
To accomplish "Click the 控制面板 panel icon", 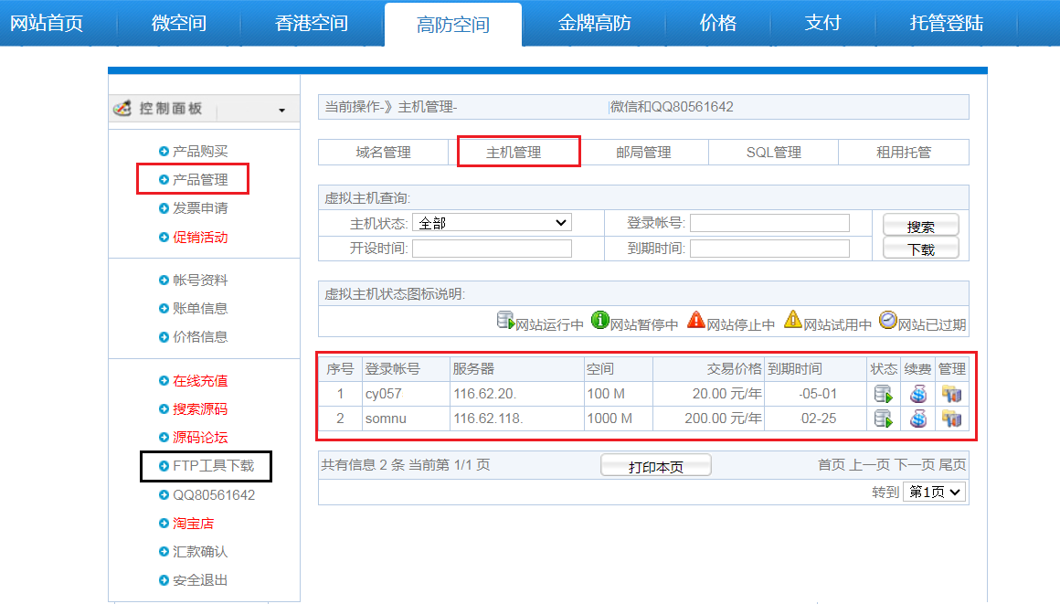I will [x=122, y=109].
